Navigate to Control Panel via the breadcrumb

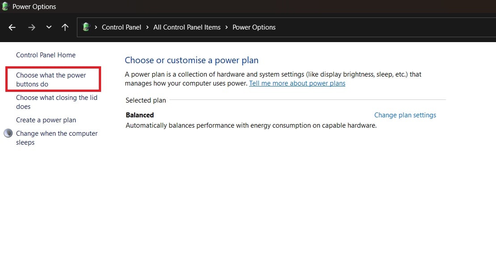click(x=121, y=27)
